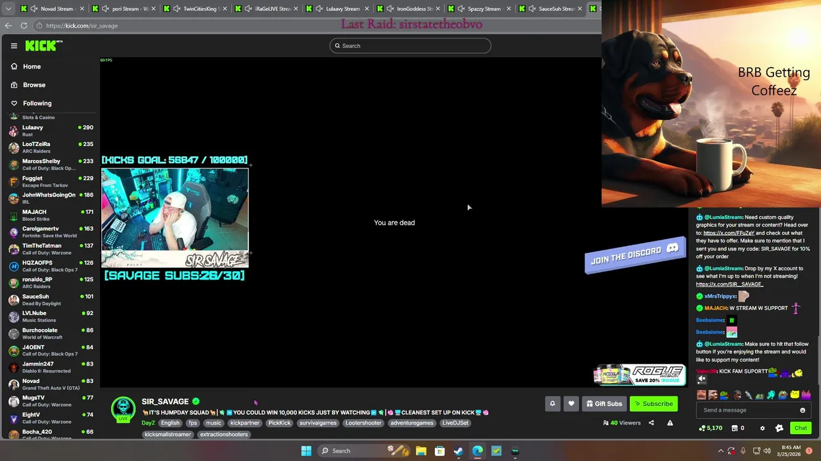Click SIR_SAVAGE channel avatar with LIVE badge
This screenshot has height=461, width=821.
pos(123,410)
